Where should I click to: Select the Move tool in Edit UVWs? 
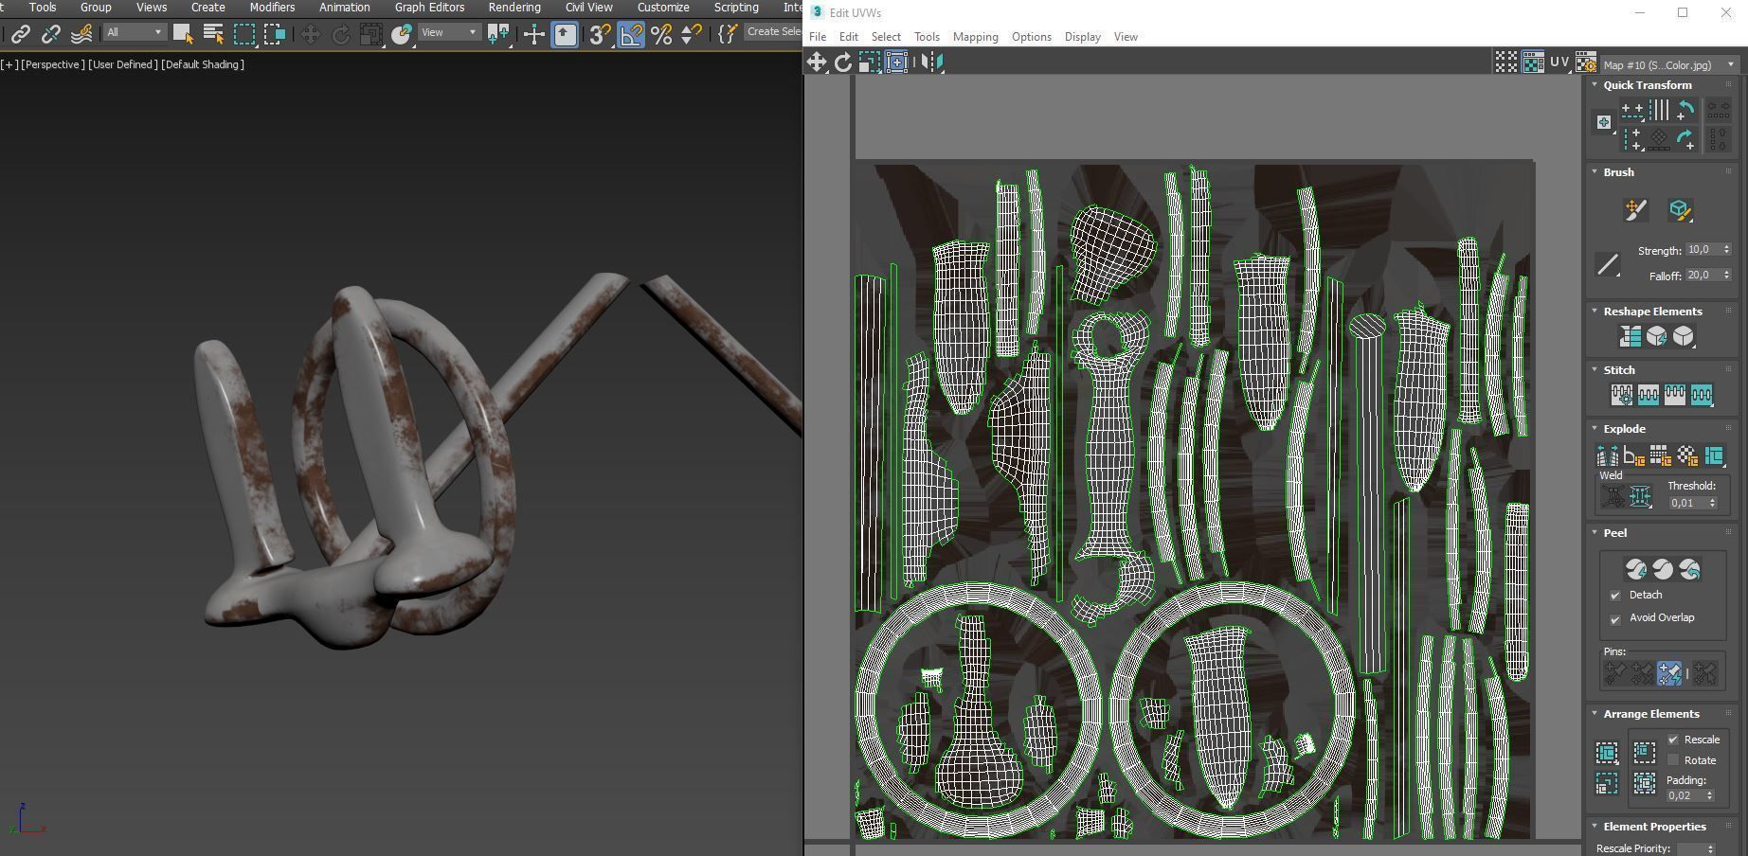[x=816, y=62]
